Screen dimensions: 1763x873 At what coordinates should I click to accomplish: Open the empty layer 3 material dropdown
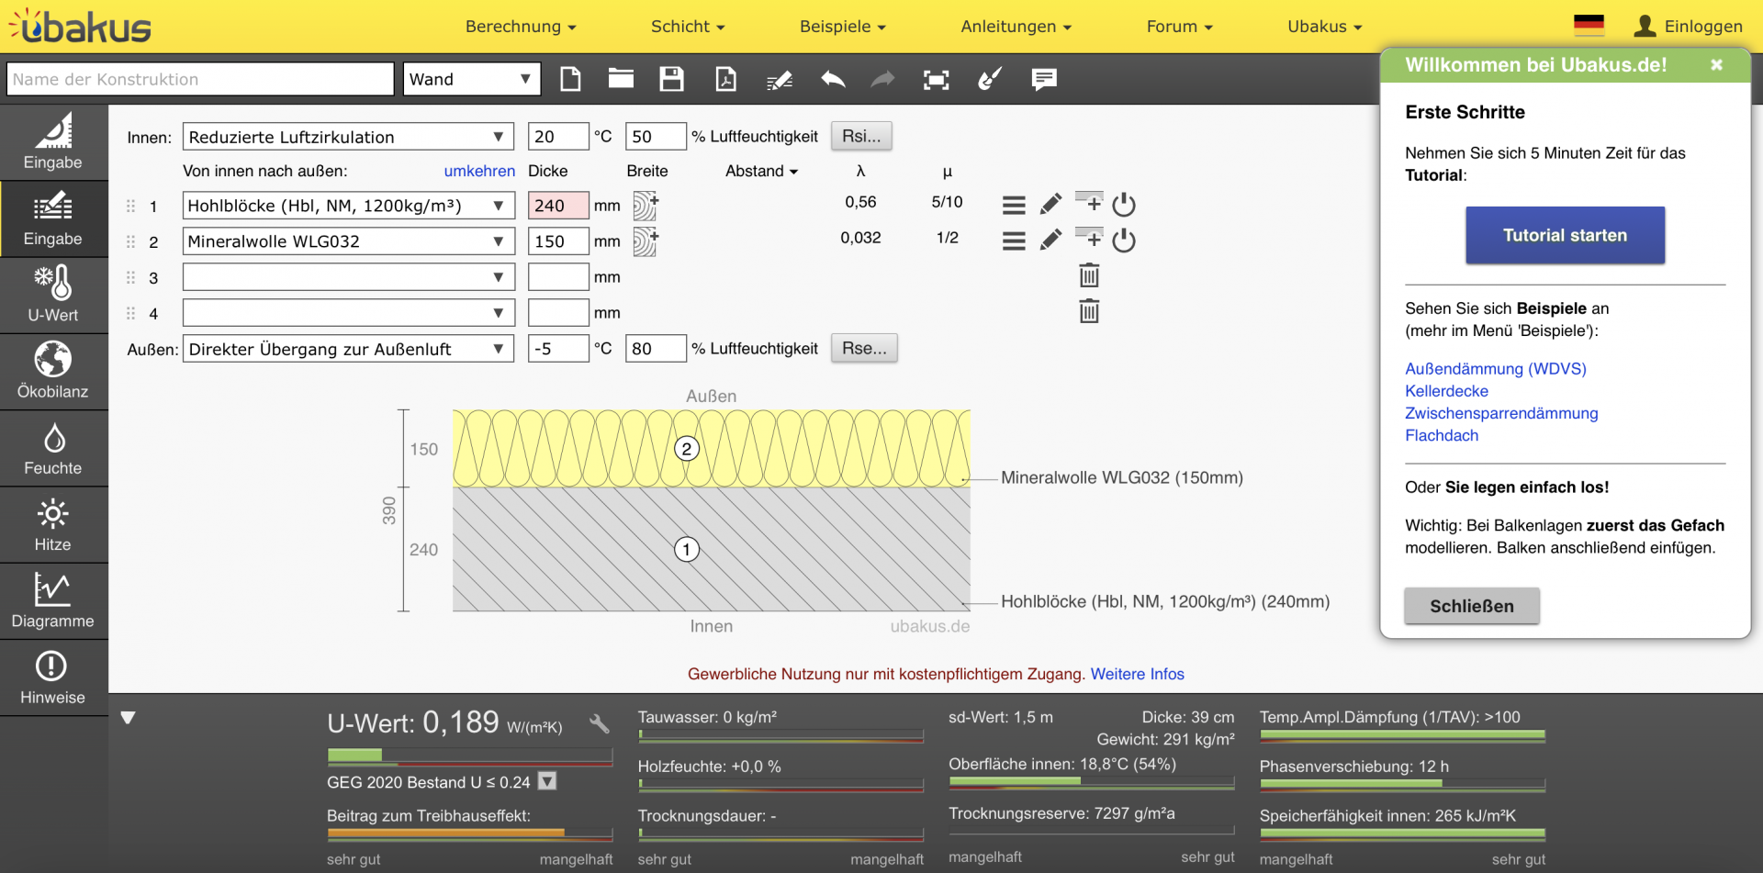click(348, 277)
